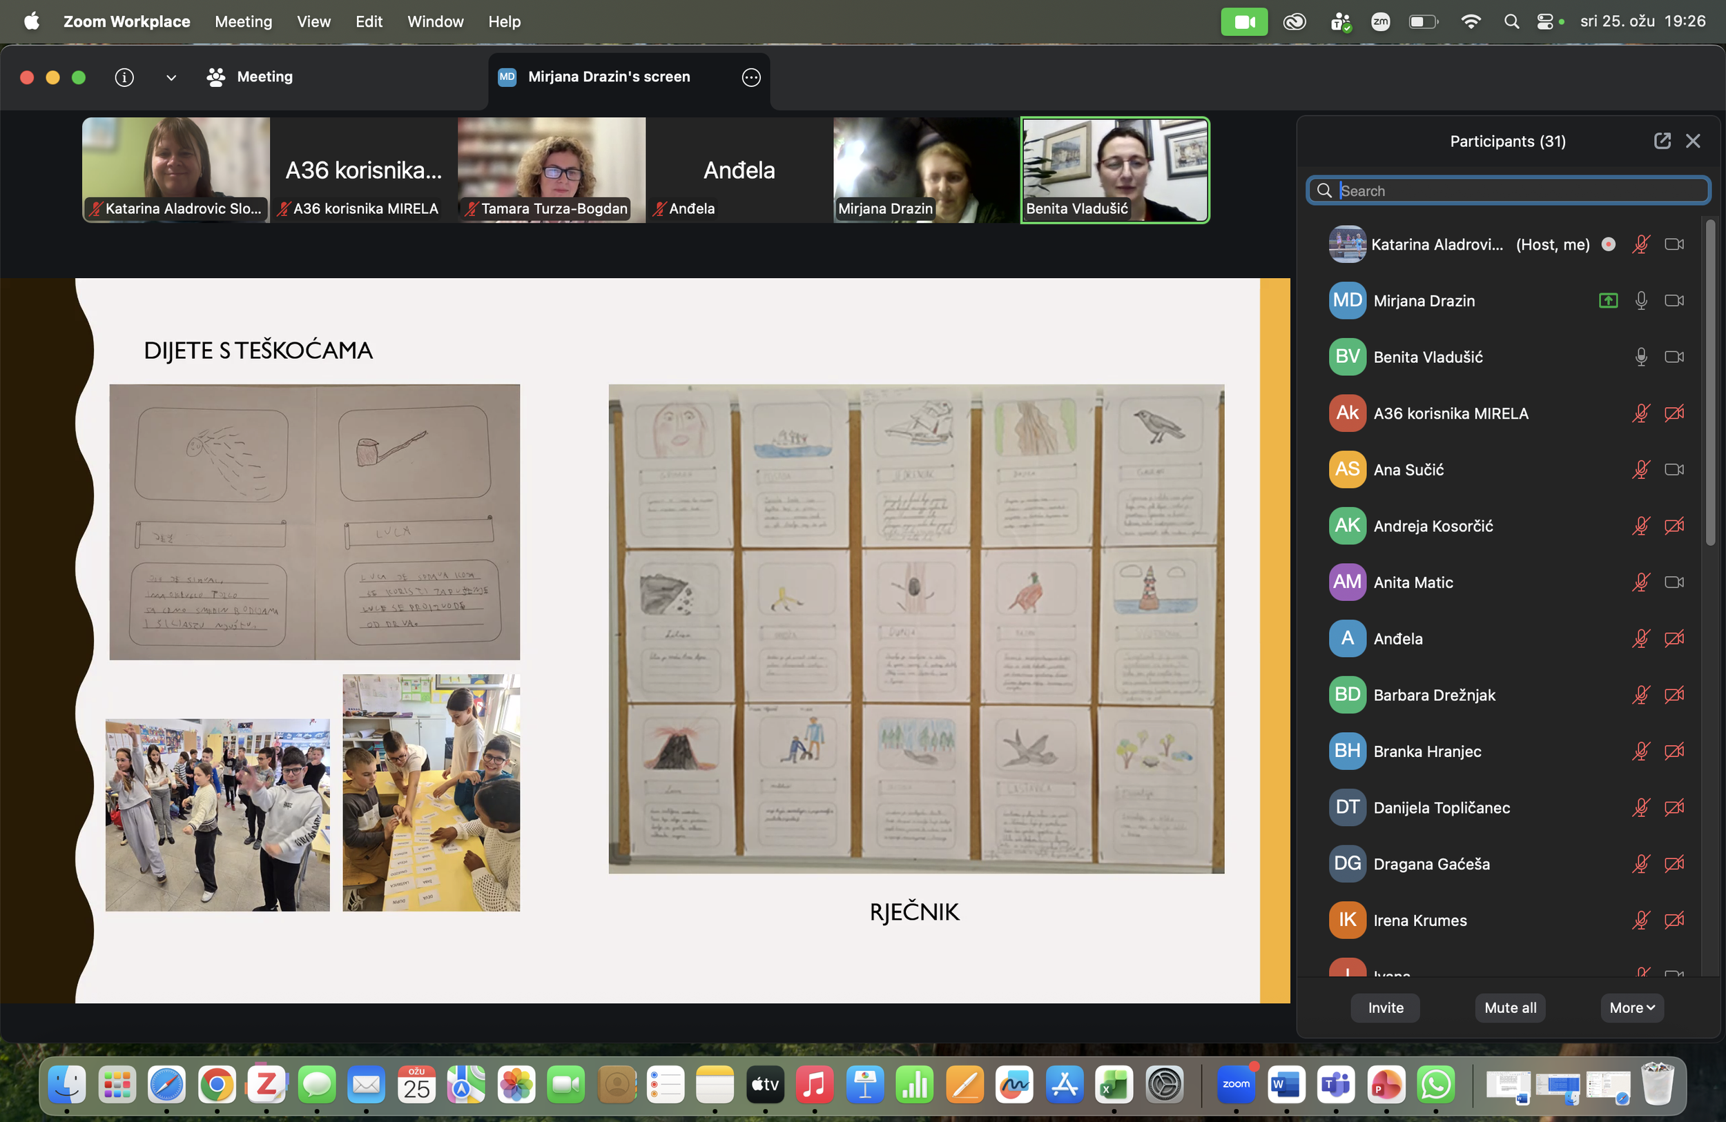Close the Participants panel
Image resolution: width=1726 pixels, height=1122 pixels.
tap(1693, 141)
